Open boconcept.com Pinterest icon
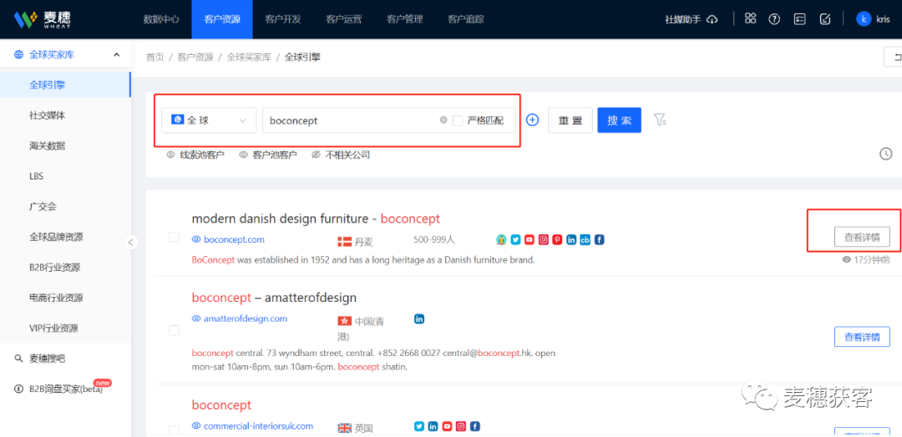The height and width of the screenshot is (437, 902). tap(557, 239)
